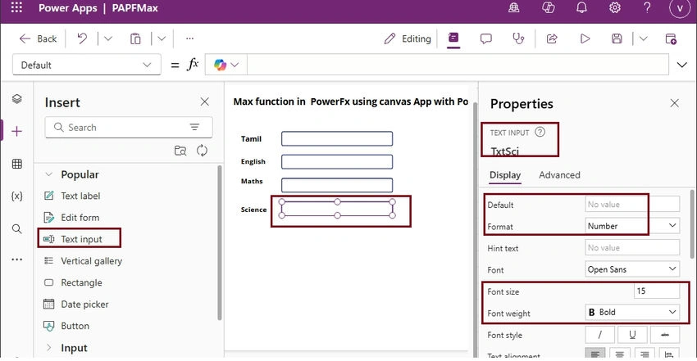Open the Format dropdown showing Number

tap(632, 226)
